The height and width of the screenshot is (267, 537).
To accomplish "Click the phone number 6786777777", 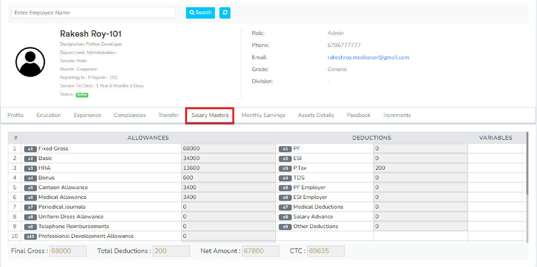I will point(344,45).
